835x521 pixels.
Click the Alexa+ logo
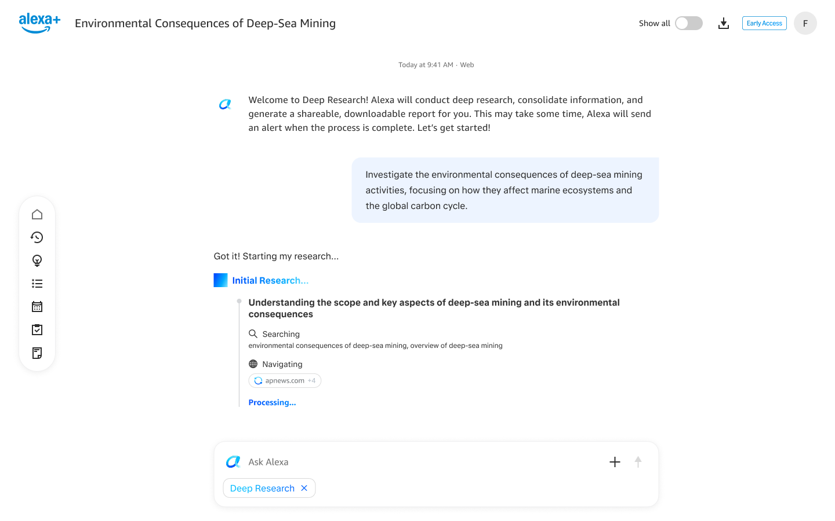[39, 23]
